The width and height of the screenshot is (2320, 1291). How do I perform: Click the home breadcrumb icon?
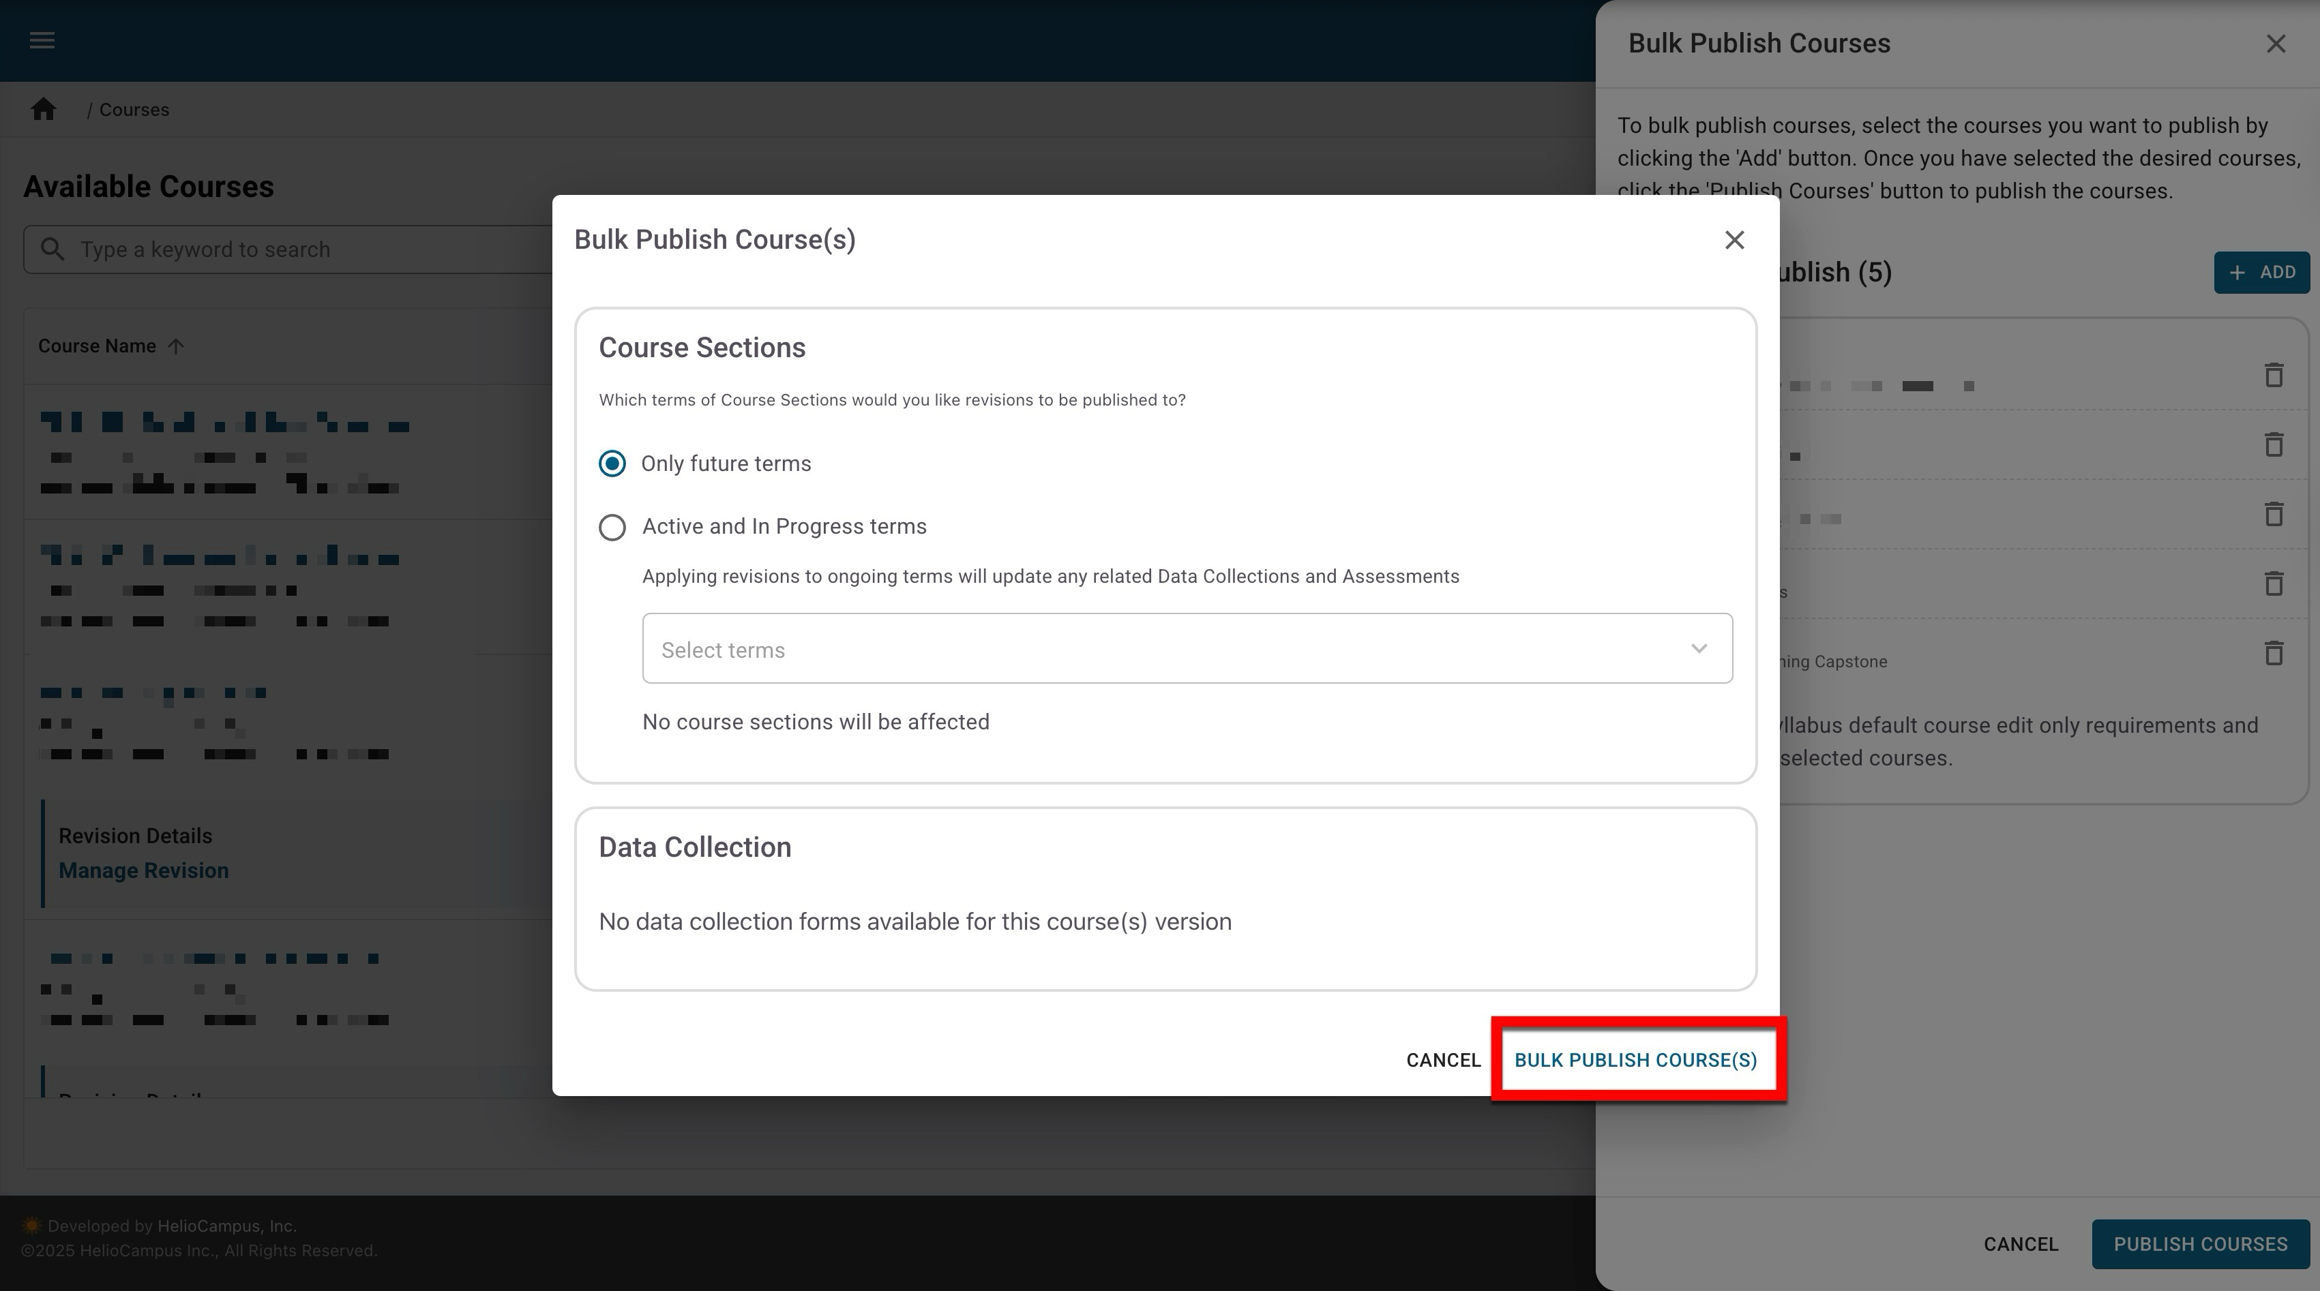pos(43,110)
